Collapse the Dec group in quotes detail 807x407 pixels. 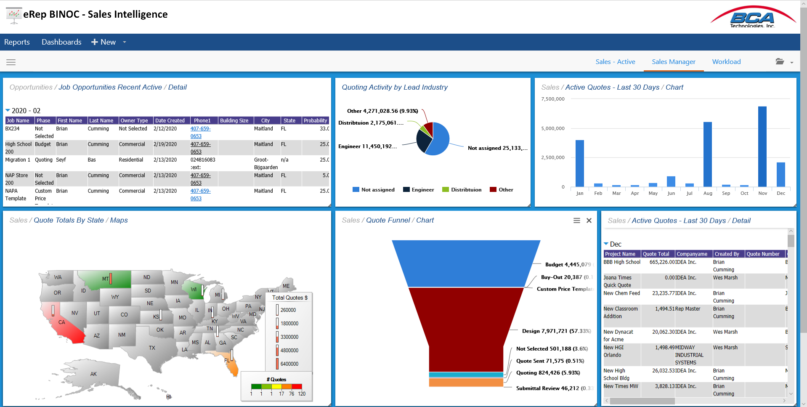(606, 244)
